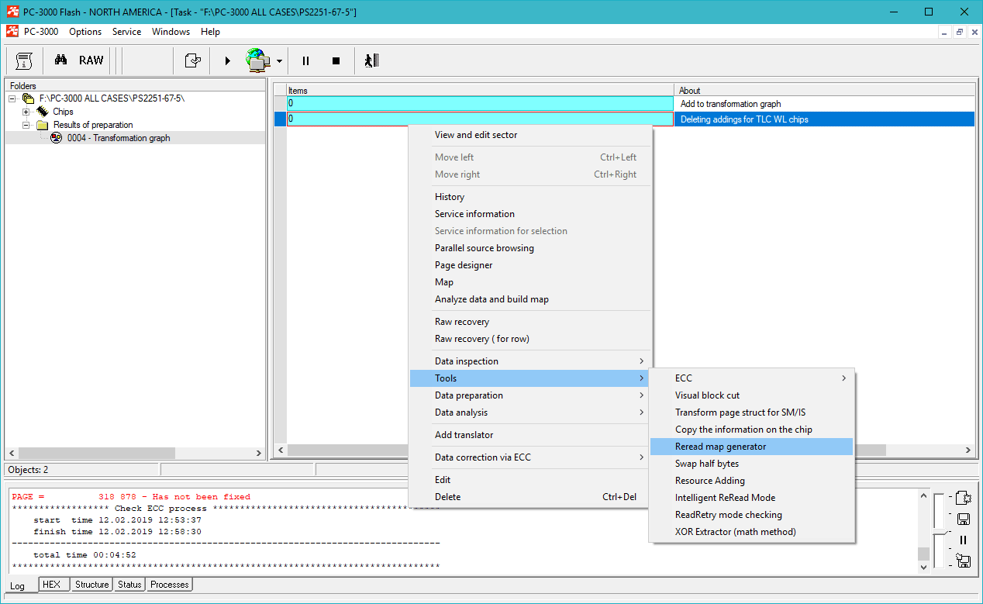Select Copy the information on the chip

tap(751, 430)
